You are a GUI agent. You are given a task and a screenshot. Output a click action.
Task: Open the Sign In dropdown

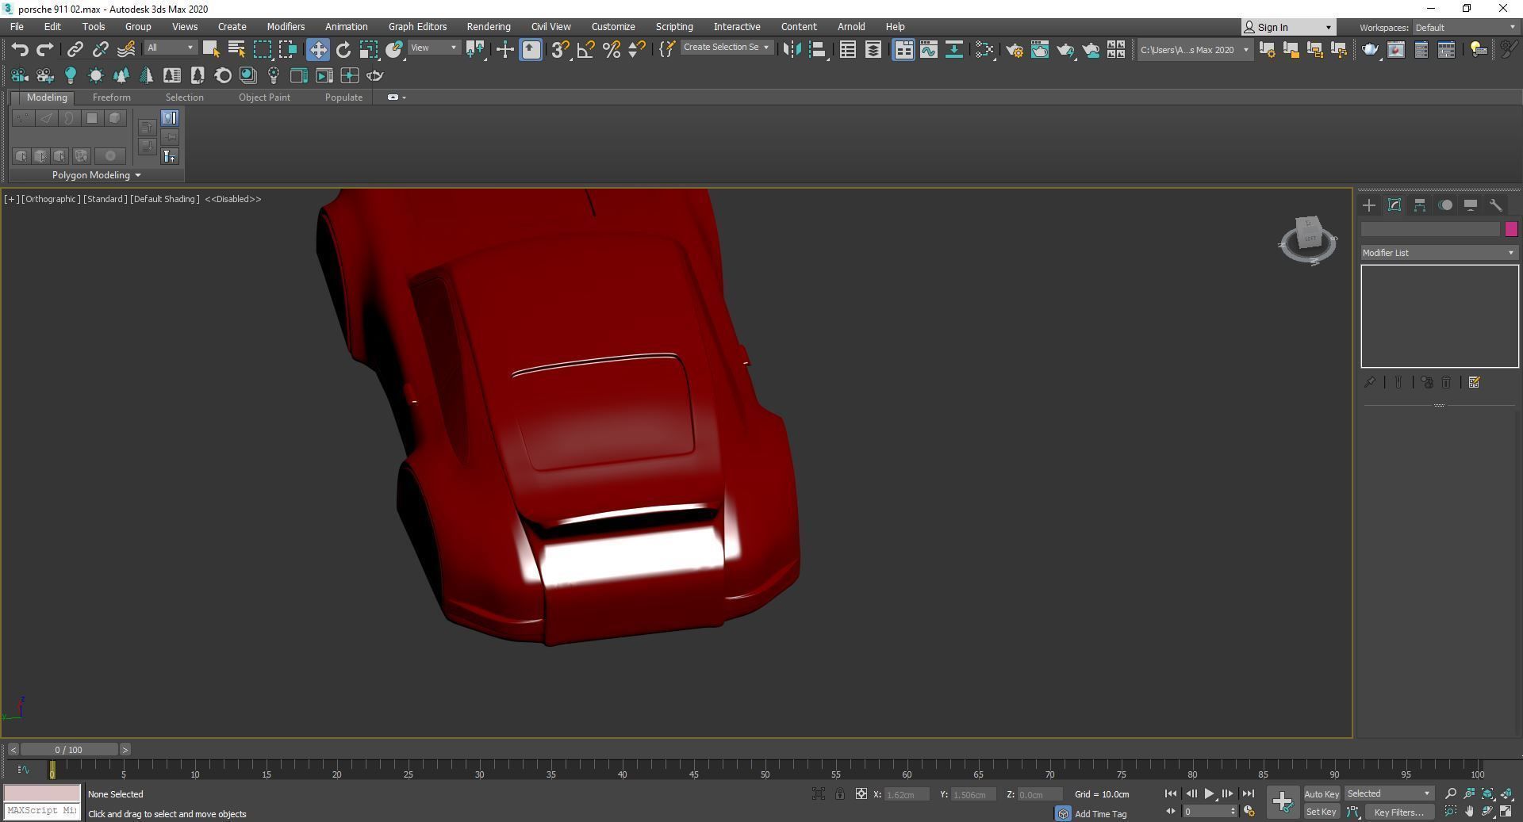1287,27
